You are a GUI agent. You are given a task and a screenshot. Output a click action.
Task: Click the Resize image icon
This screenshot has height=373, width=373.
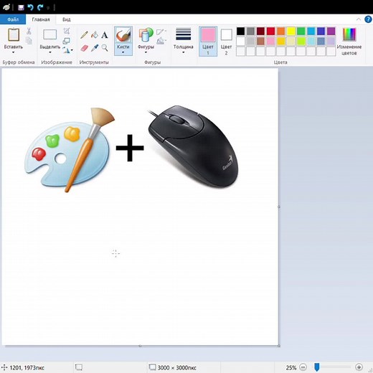pyautogui.click(x=66, y=41)
